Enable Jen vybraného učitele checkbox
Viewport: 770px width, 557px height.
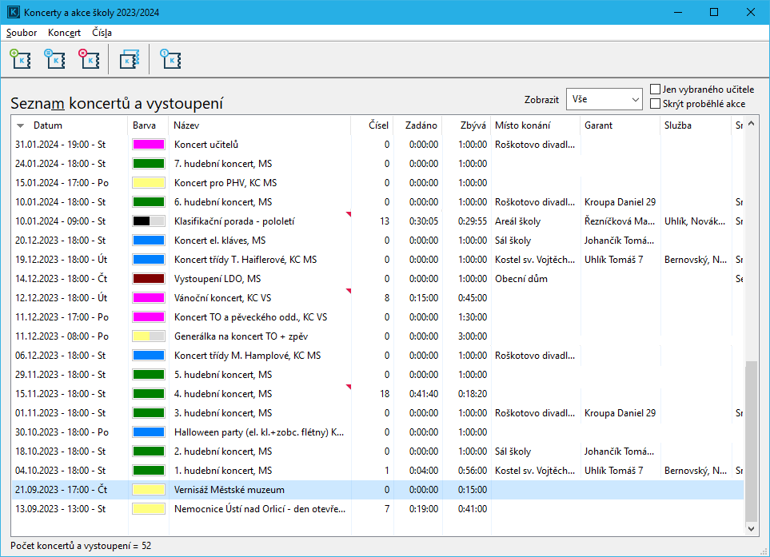pos(656,90)
